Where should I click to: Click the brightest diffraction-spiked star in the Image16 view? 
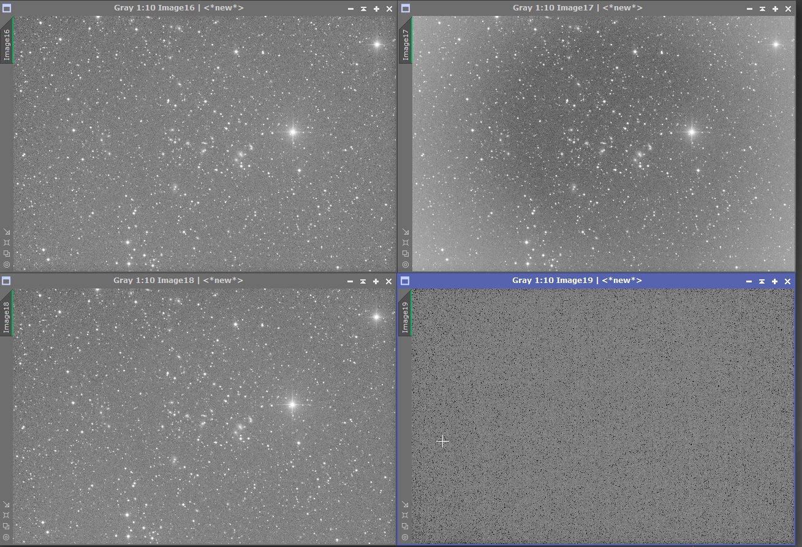pos(293,132)
